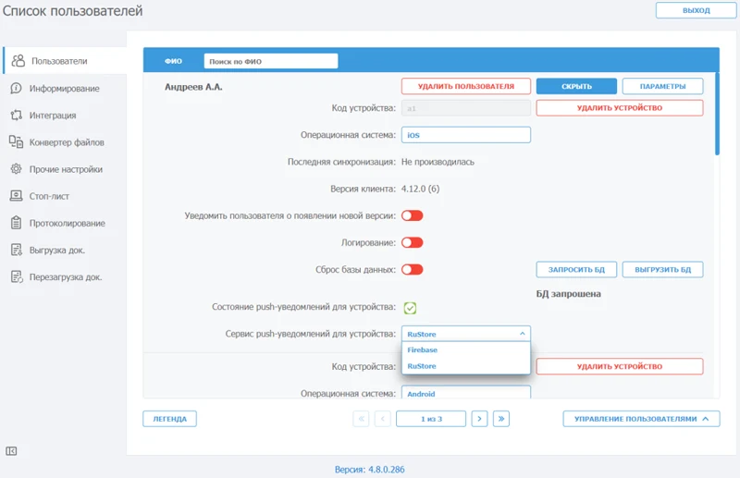
Task: Click the БД запрошена status text
Action: 569,293
